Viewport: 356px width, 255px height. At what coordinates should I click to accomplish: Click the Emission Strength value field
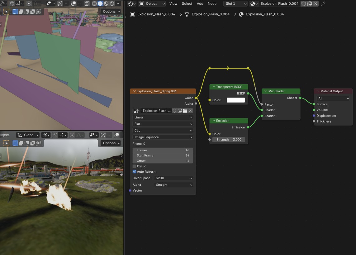(x=229, y=140)
